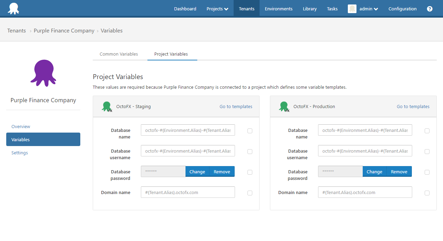
Task: Check the box beside Production Domain name
Action: 427,193
